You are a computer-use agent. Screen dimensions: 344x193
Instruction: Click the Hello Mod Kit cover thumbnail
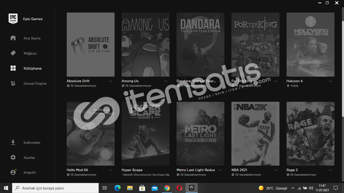point(91,134)
